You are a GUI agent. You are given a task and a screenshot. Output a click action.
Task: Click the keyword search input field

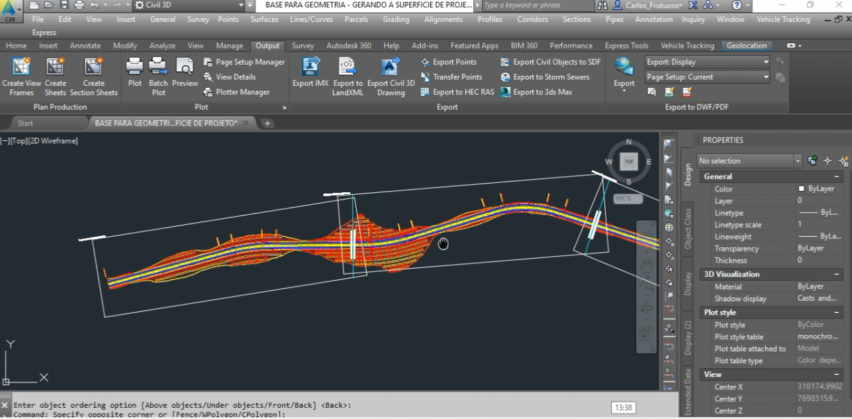coord(536,5)
